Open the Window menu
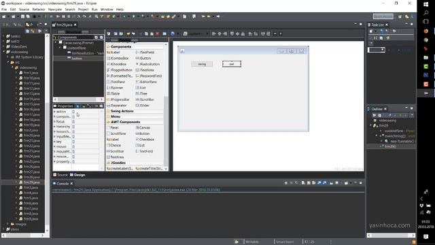This screenshot has width=435, height=245. 107,10
